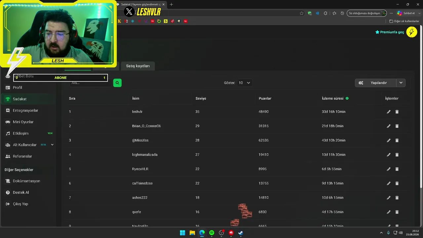Click the Sadakat trophy icon

pyautogui.click(x=8, y=99)
